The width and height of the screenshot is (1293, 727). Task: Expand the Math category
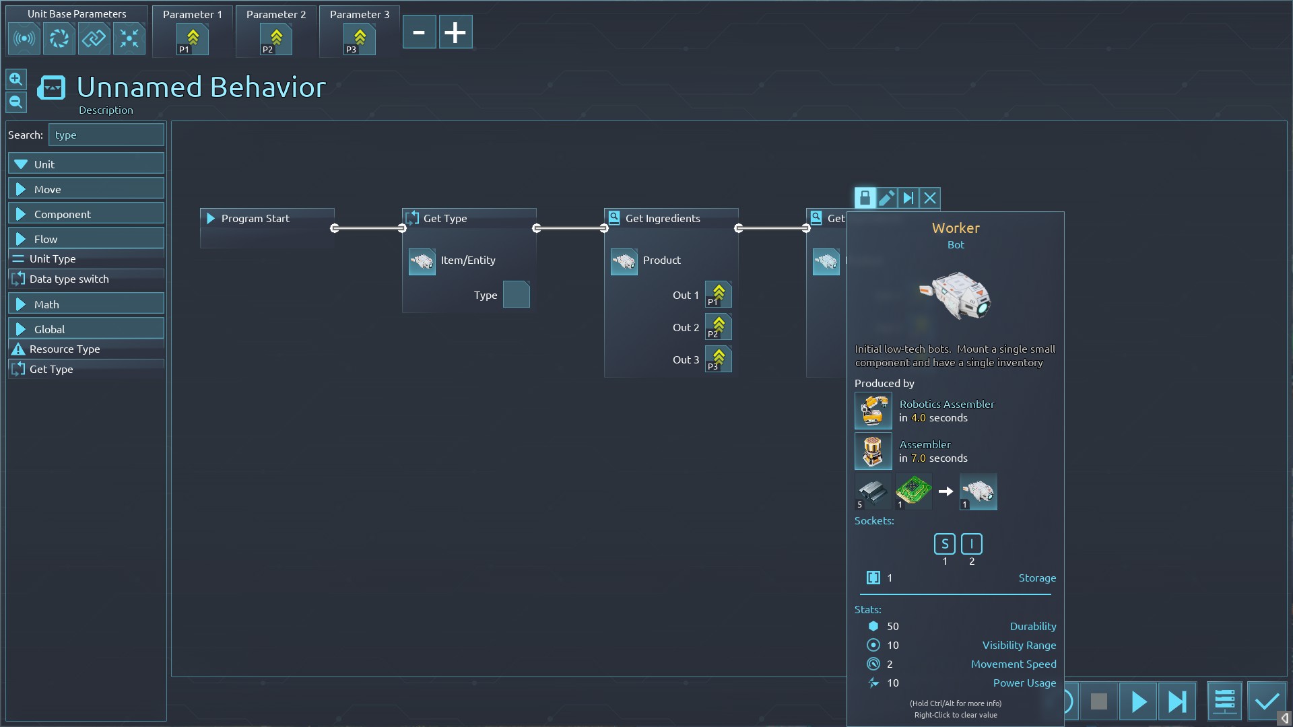[86, 304]
